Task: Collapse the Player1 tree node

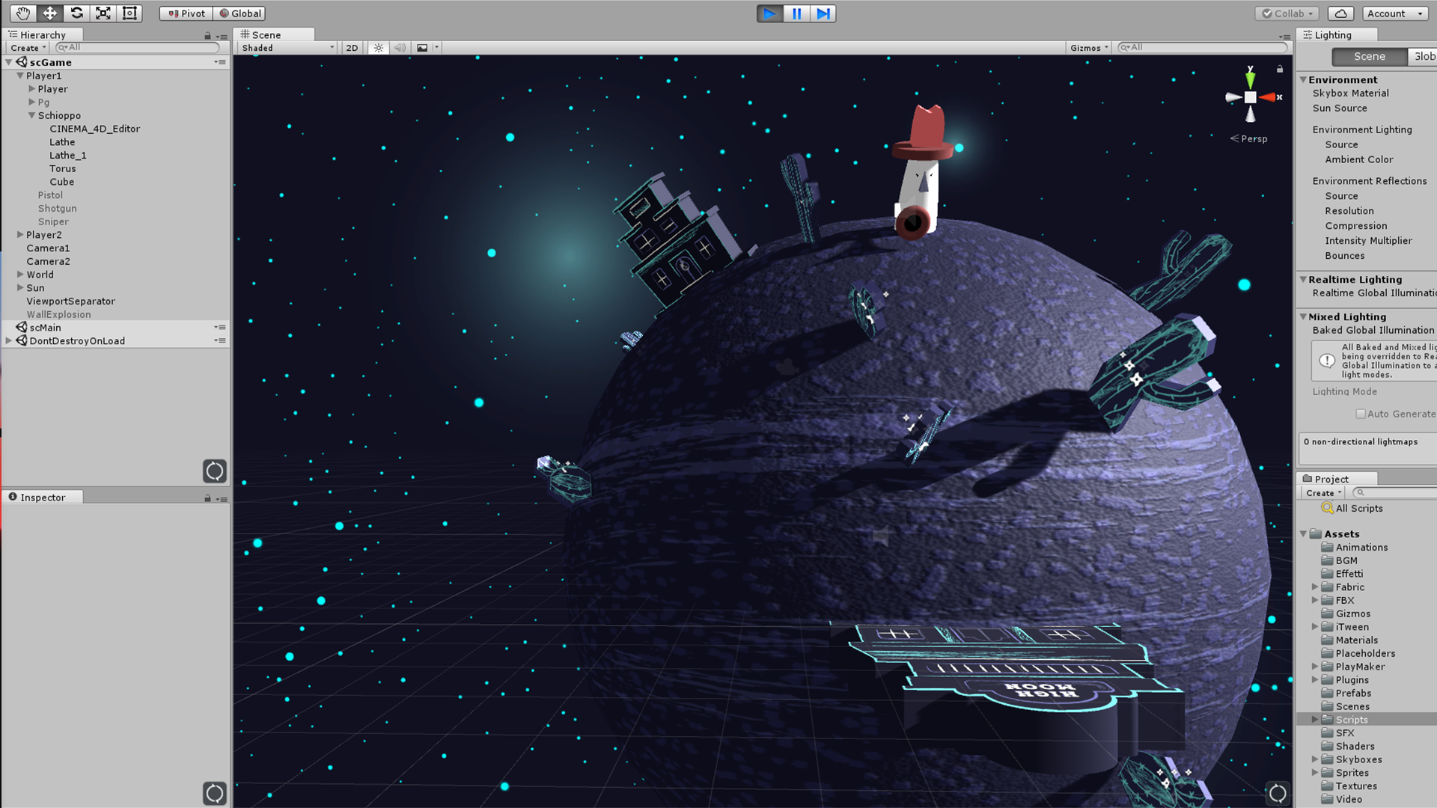Action: tap(20, 76)
